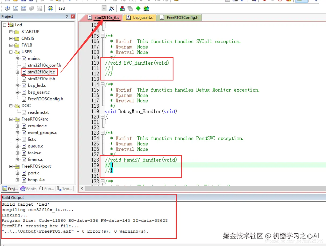This screenshot has height=246, width=326.
Task: Fold the comment block at line 123
Action: point(102,133)
